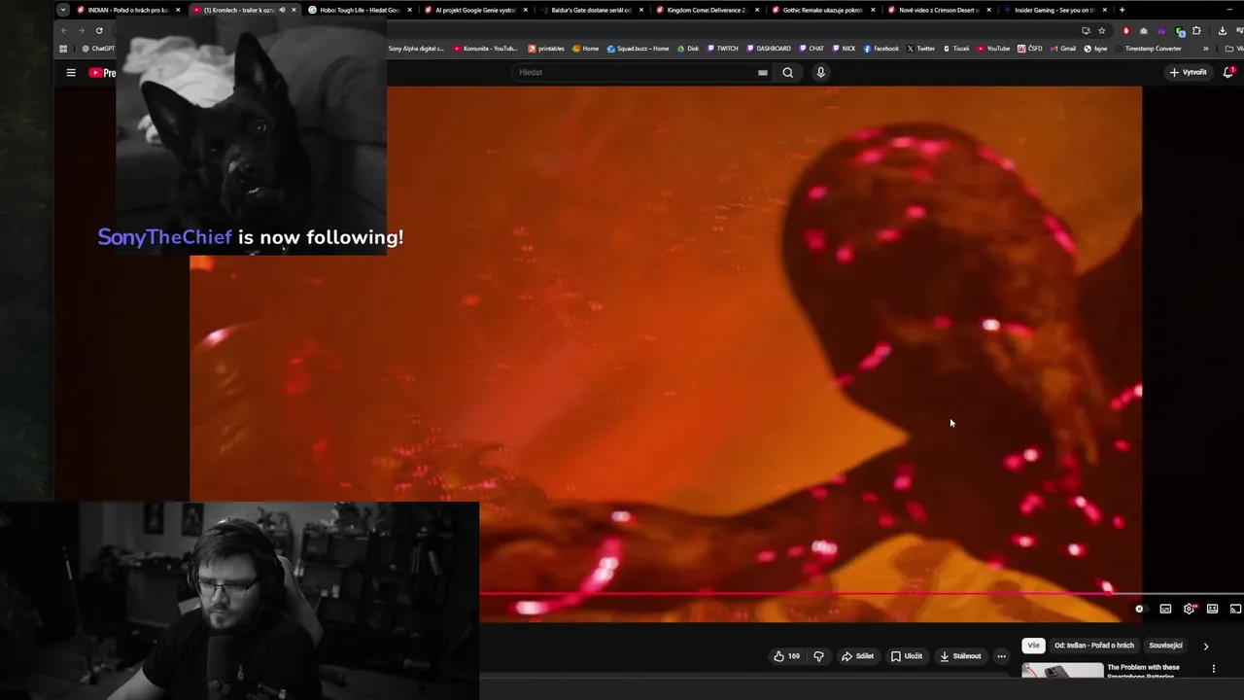Bookmark this page with the star icon
This screenshot has height=700, width=1244.
click(1101, 30)
